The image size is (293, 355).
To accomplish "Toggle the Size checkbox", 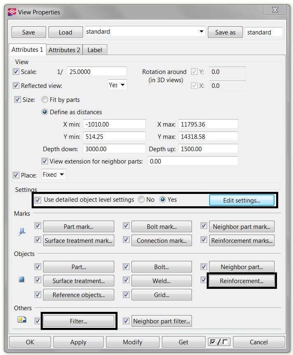I will click(x=17, y=99).
